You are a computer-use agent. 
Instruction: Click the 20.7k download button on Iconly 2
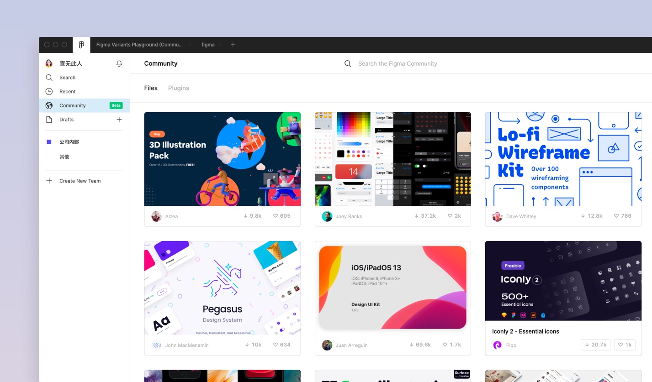pyautogui.click(x=596, y=345)
